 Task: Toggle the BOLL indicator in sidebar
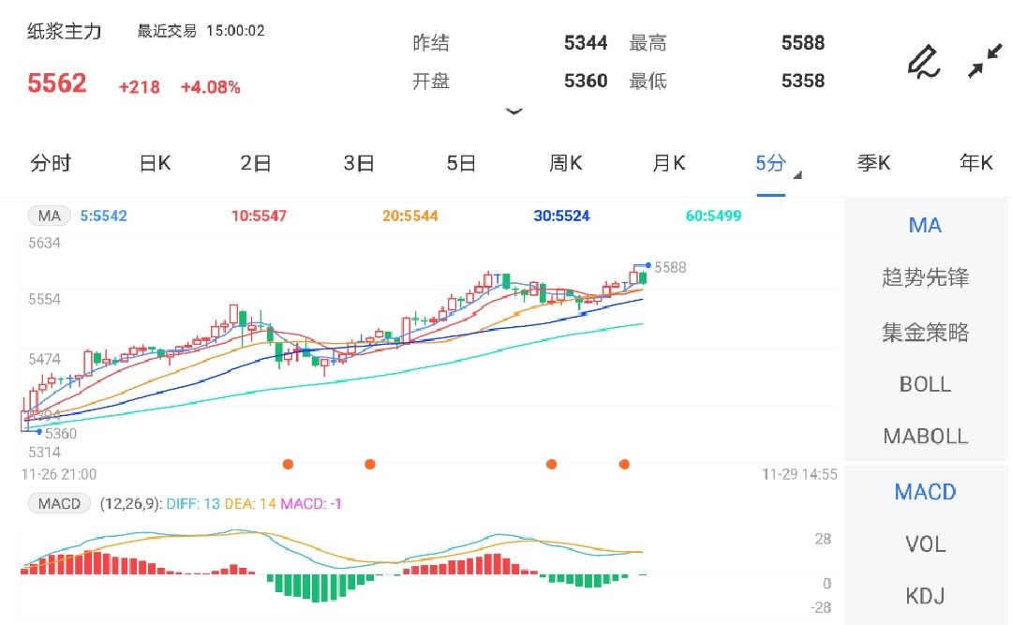[925, 384]
